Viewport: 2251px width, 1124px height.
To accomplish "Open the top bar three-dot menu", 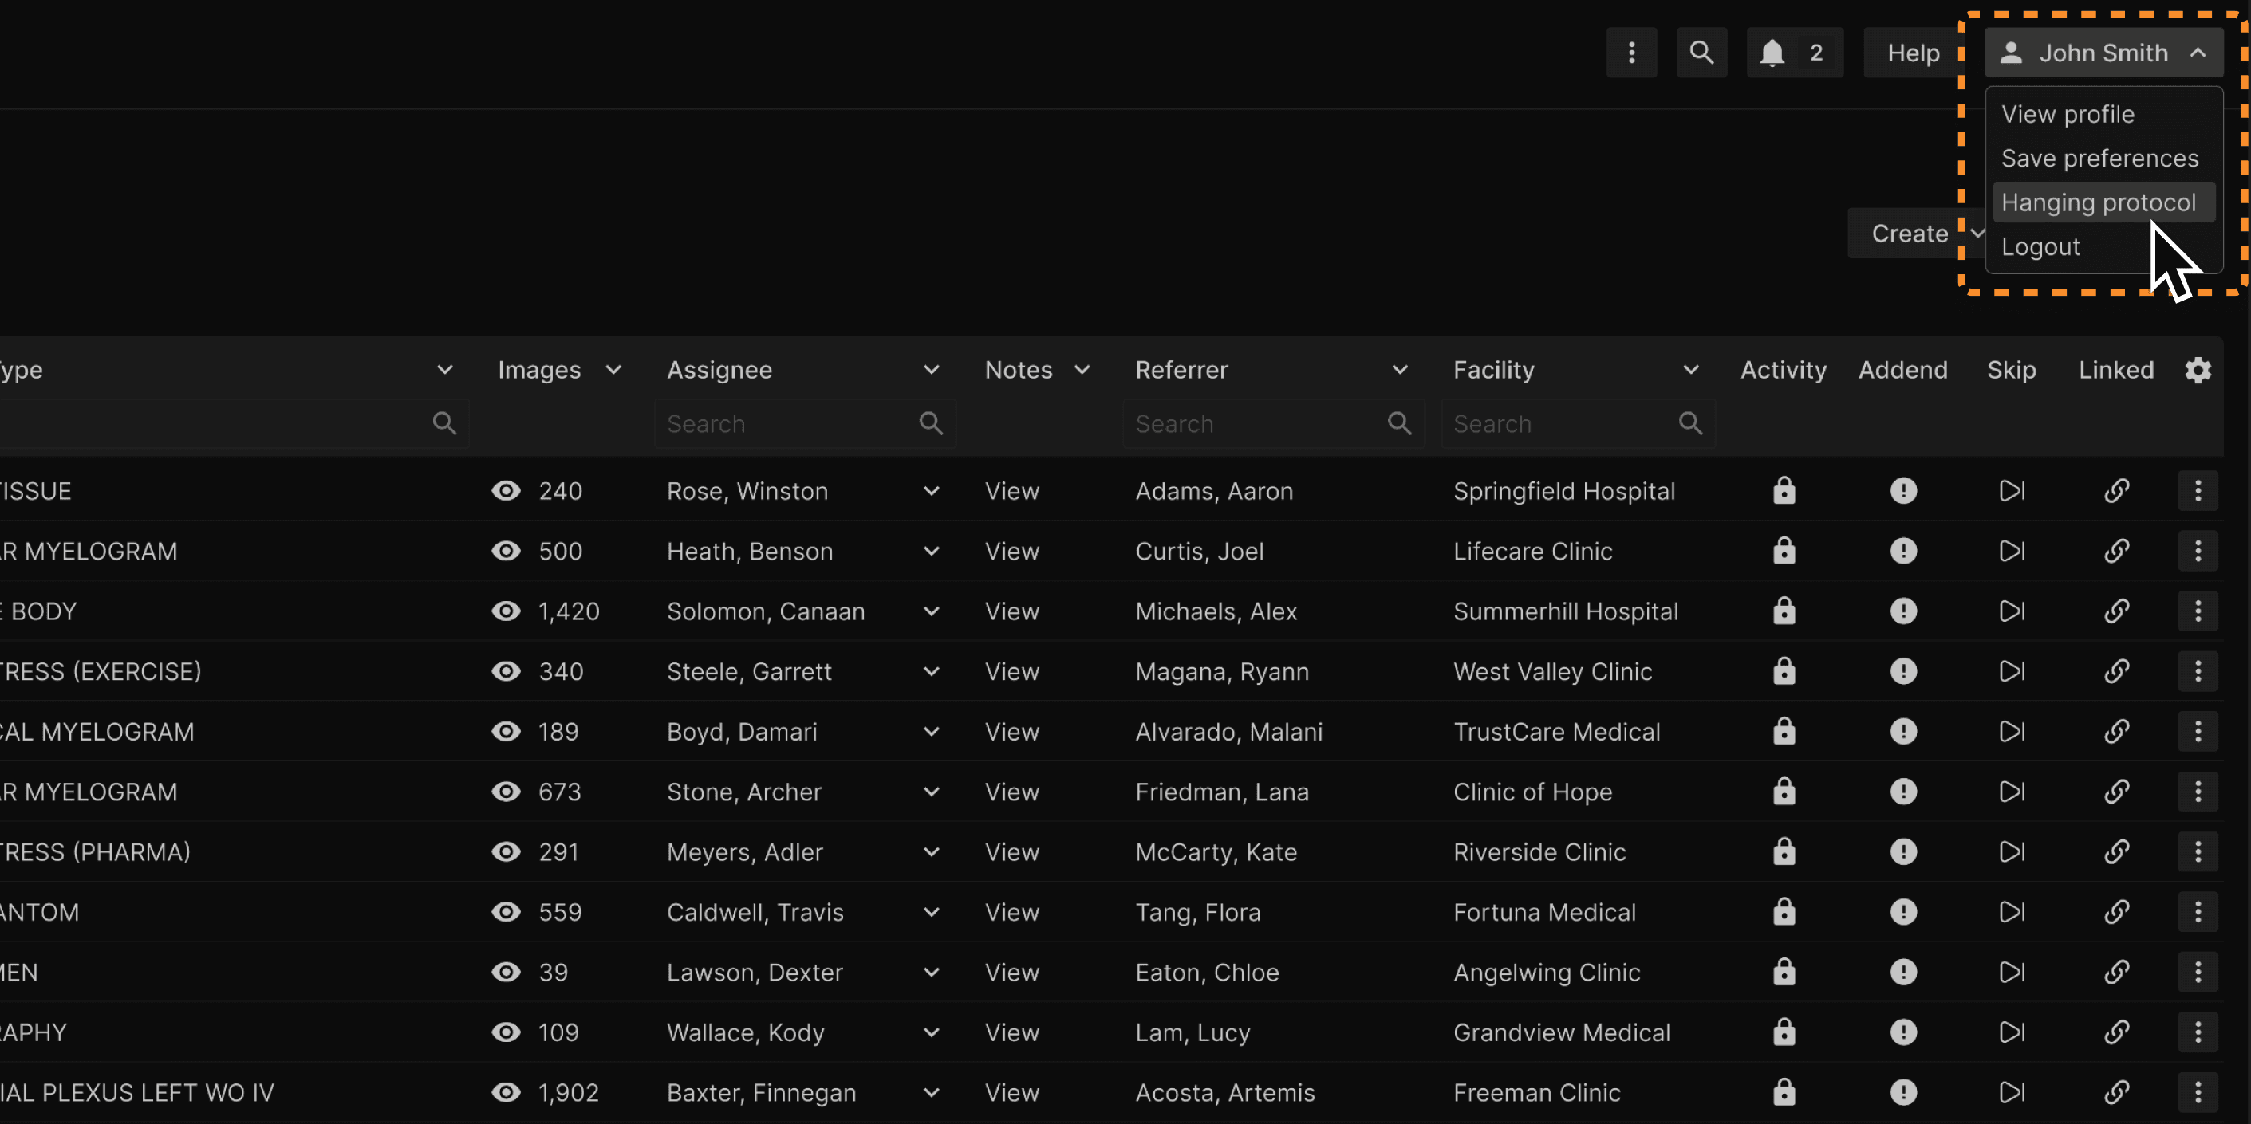I will (x=1630, y=53).
